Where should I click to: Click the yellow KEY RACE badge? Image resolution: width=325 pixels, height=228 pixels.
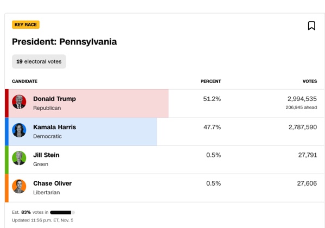26,24
